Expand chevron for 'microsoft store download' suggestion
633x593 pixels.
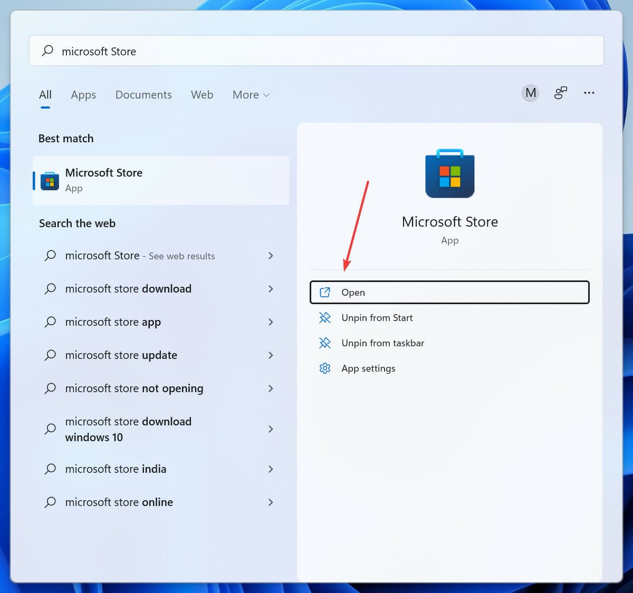coord(271,289)
